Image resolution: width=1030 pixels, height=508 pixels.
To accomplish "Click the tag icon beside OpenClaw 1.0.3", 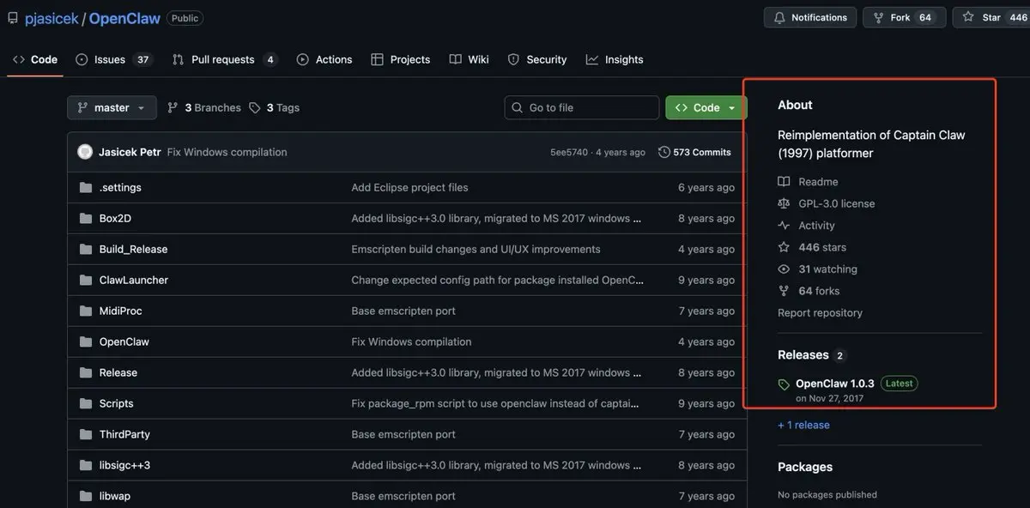I will [x=784, y=384].
